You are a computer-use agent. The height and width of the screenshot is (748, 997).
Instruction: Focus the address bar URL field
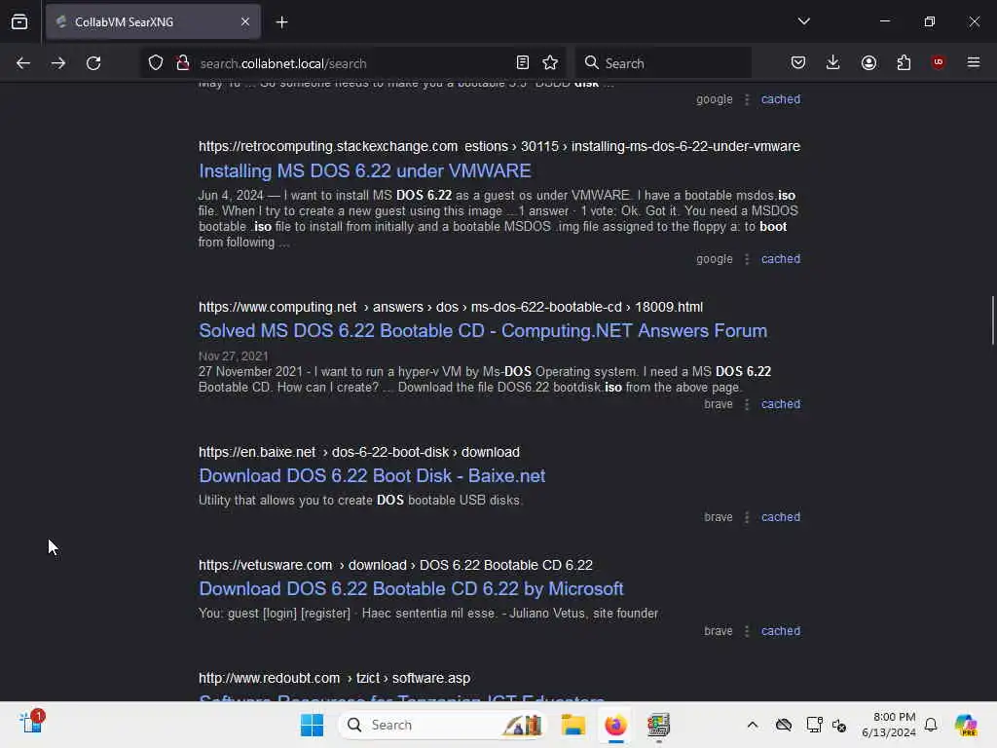point(352,63)
